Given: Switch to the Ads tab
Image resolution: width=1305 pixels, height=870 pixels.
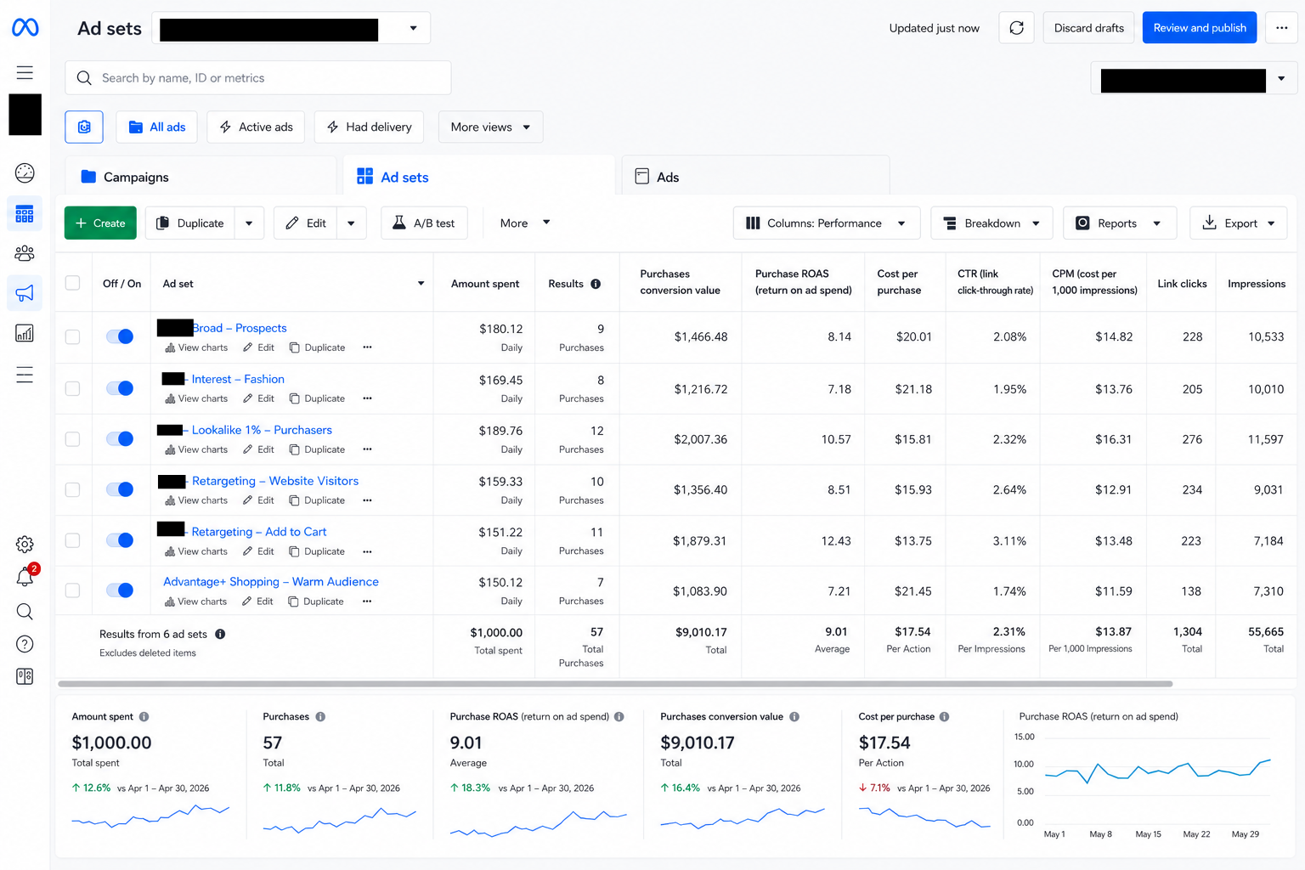Looking at the screenshot, I should [755, 177].
